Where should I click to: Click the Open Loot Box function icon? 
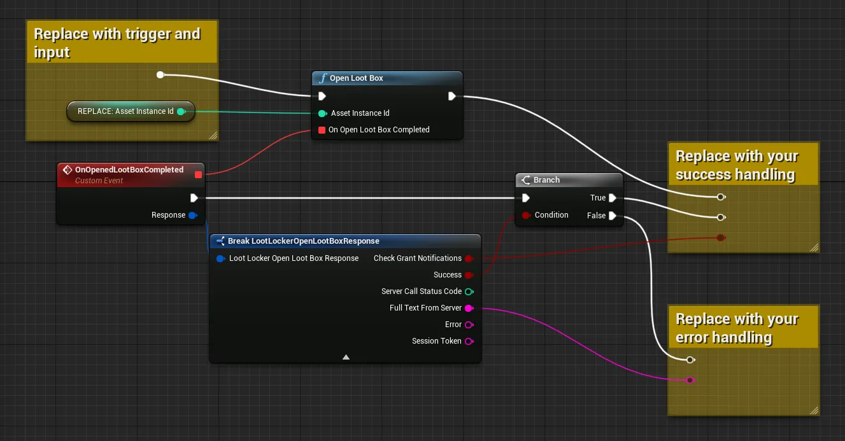[x=322, y=78]
